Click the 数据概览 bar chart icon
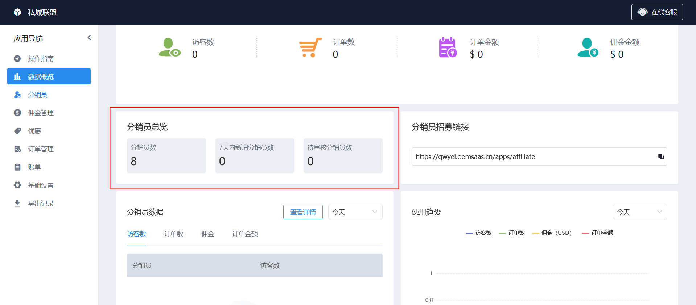Image resolution: width=696 pixels, height=305 pixels. pos(17,76)
